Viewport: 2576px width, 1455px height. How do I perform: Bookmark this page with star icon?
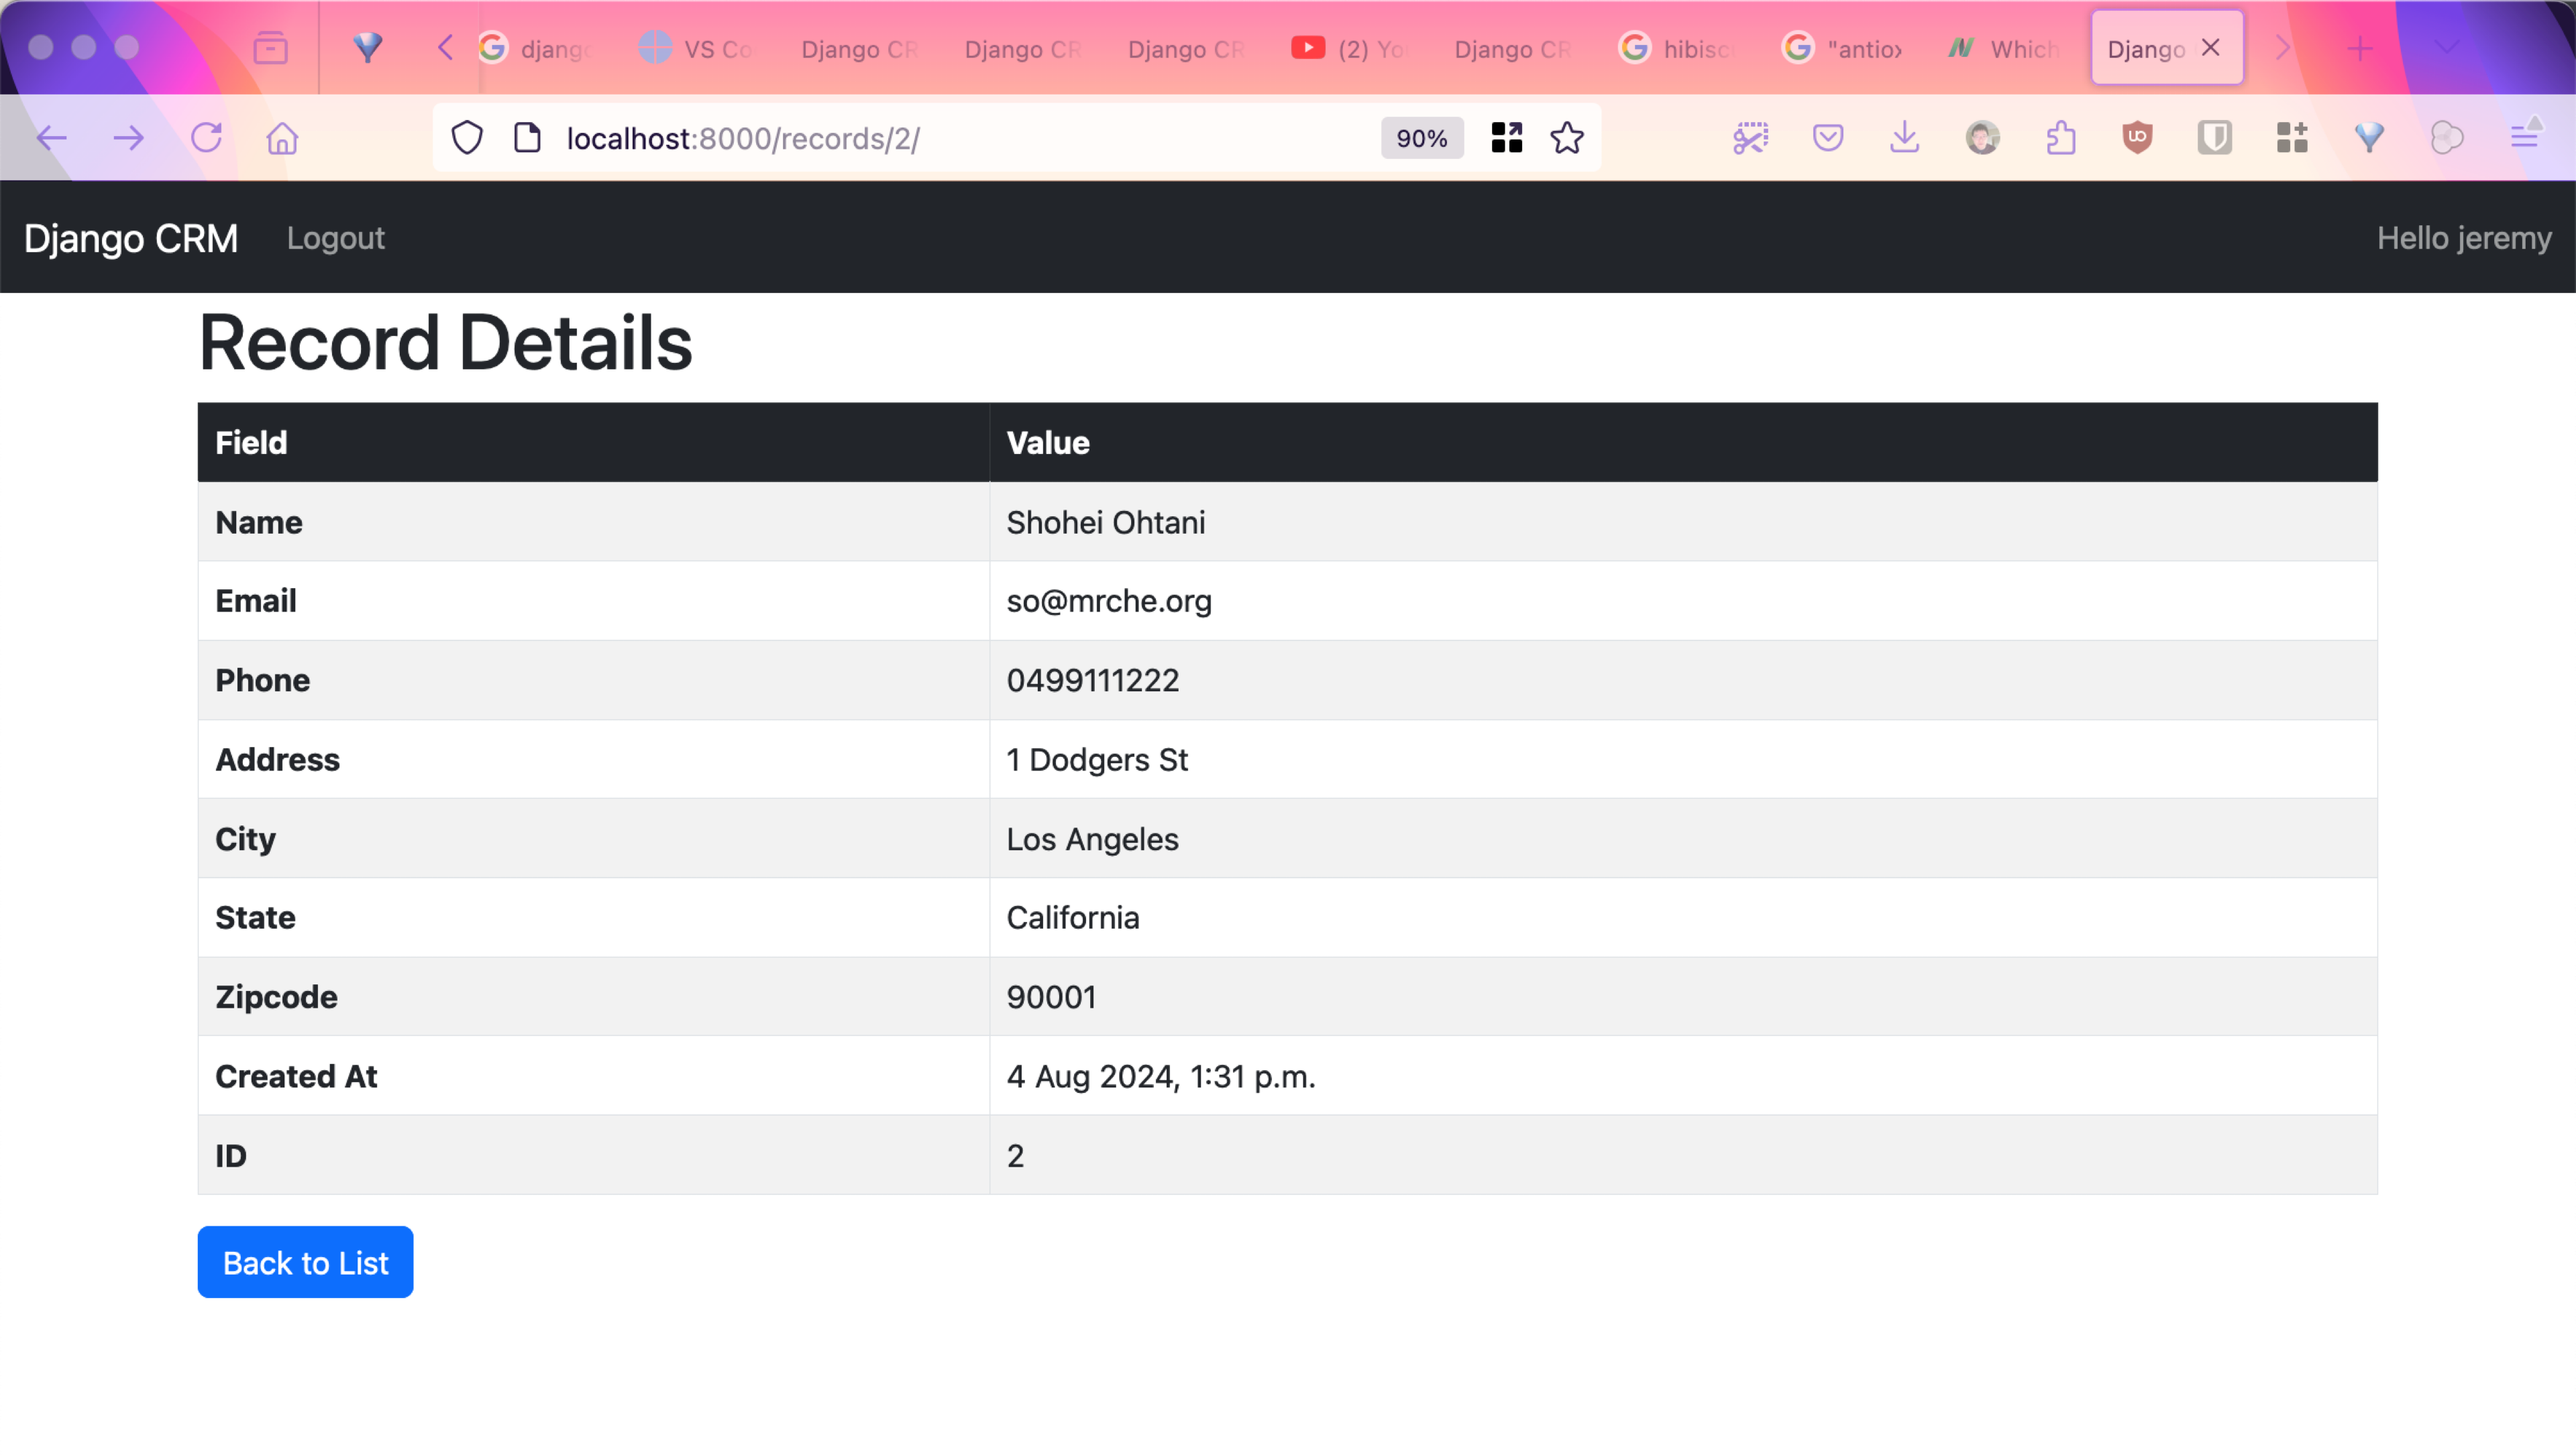[x=1566, y=138]
